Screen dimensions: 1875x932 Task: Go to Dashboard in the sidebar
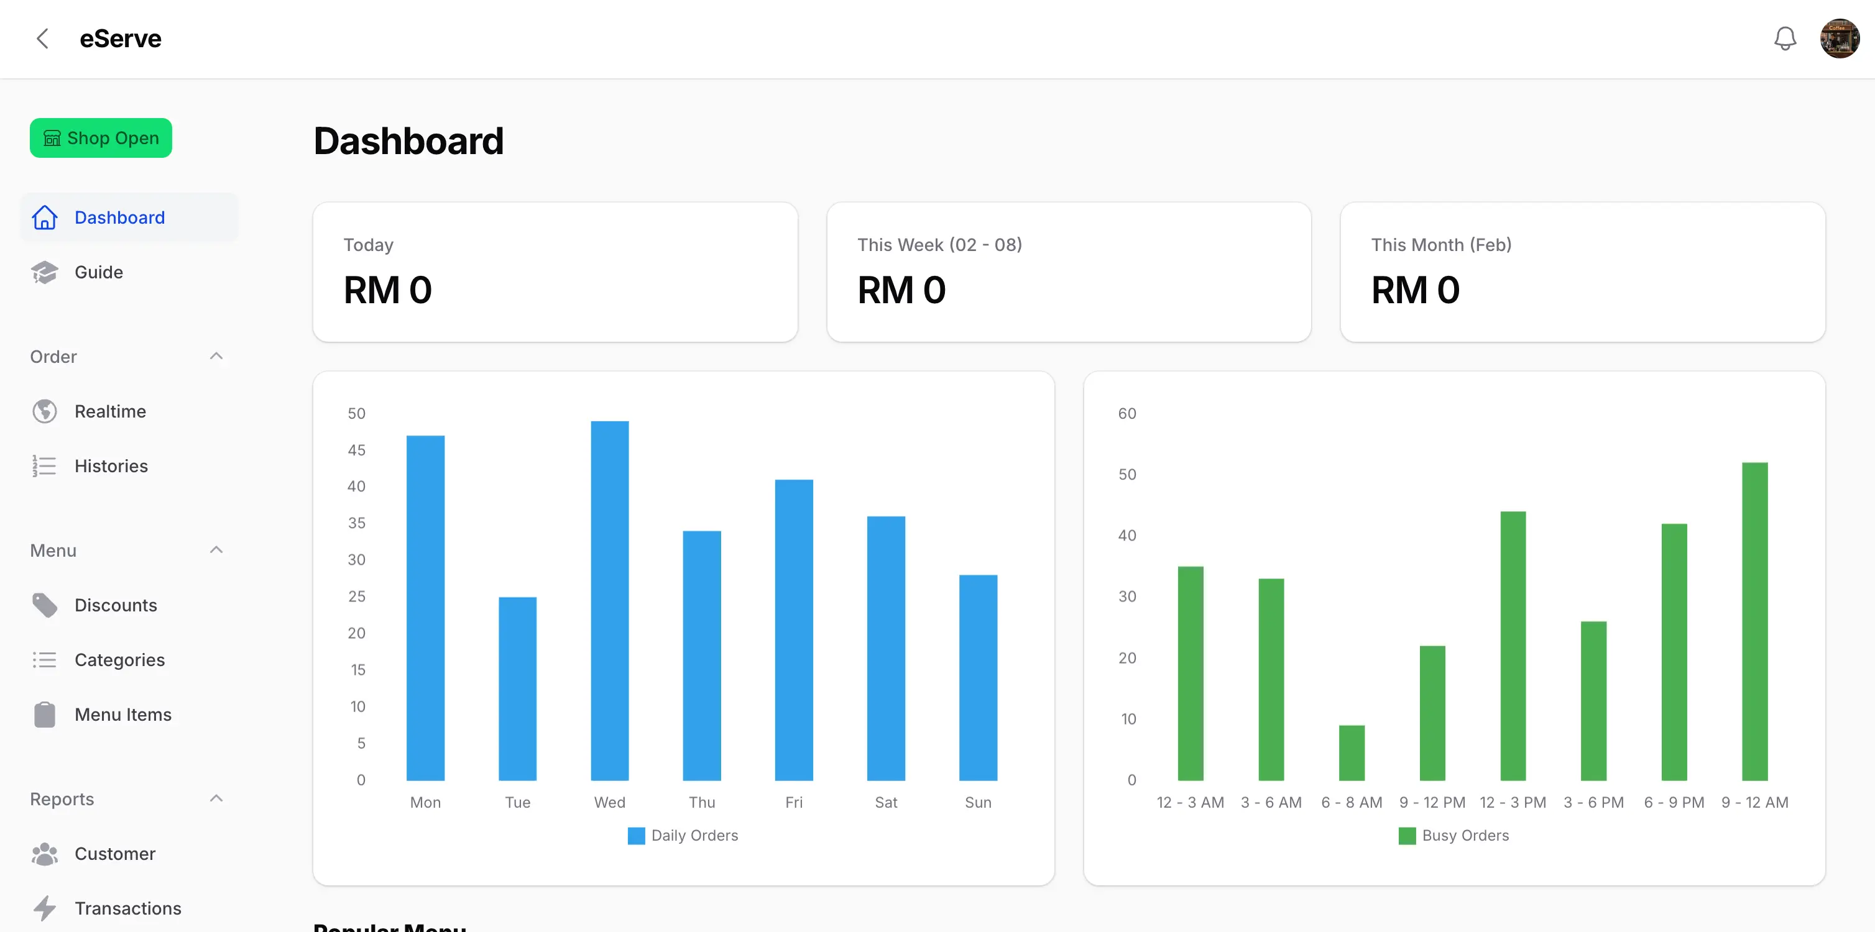point(129,217)
